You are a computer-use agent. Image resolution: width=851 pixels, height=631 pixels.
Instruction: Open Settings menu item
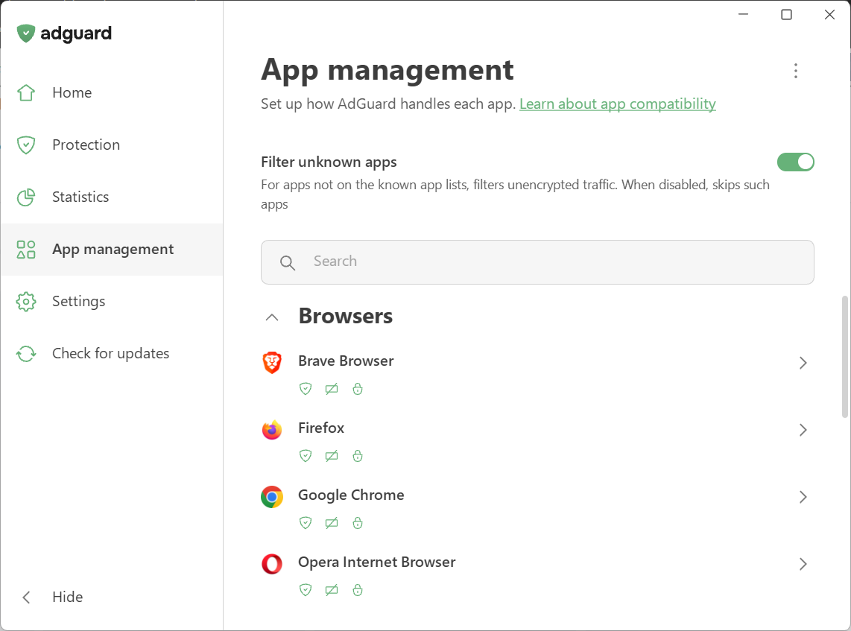(112, 302)
